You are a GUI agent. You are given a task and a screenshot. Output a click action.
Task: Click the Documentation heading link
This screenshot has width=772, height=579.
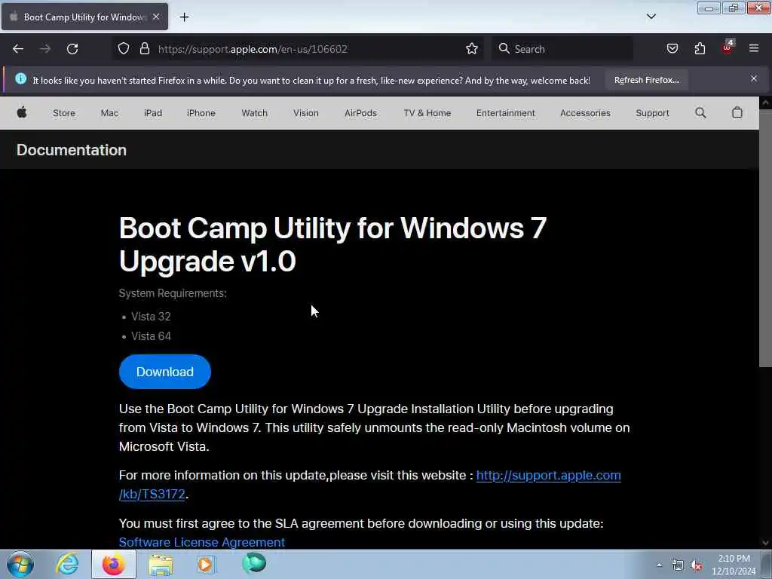[x=72, y=150]
